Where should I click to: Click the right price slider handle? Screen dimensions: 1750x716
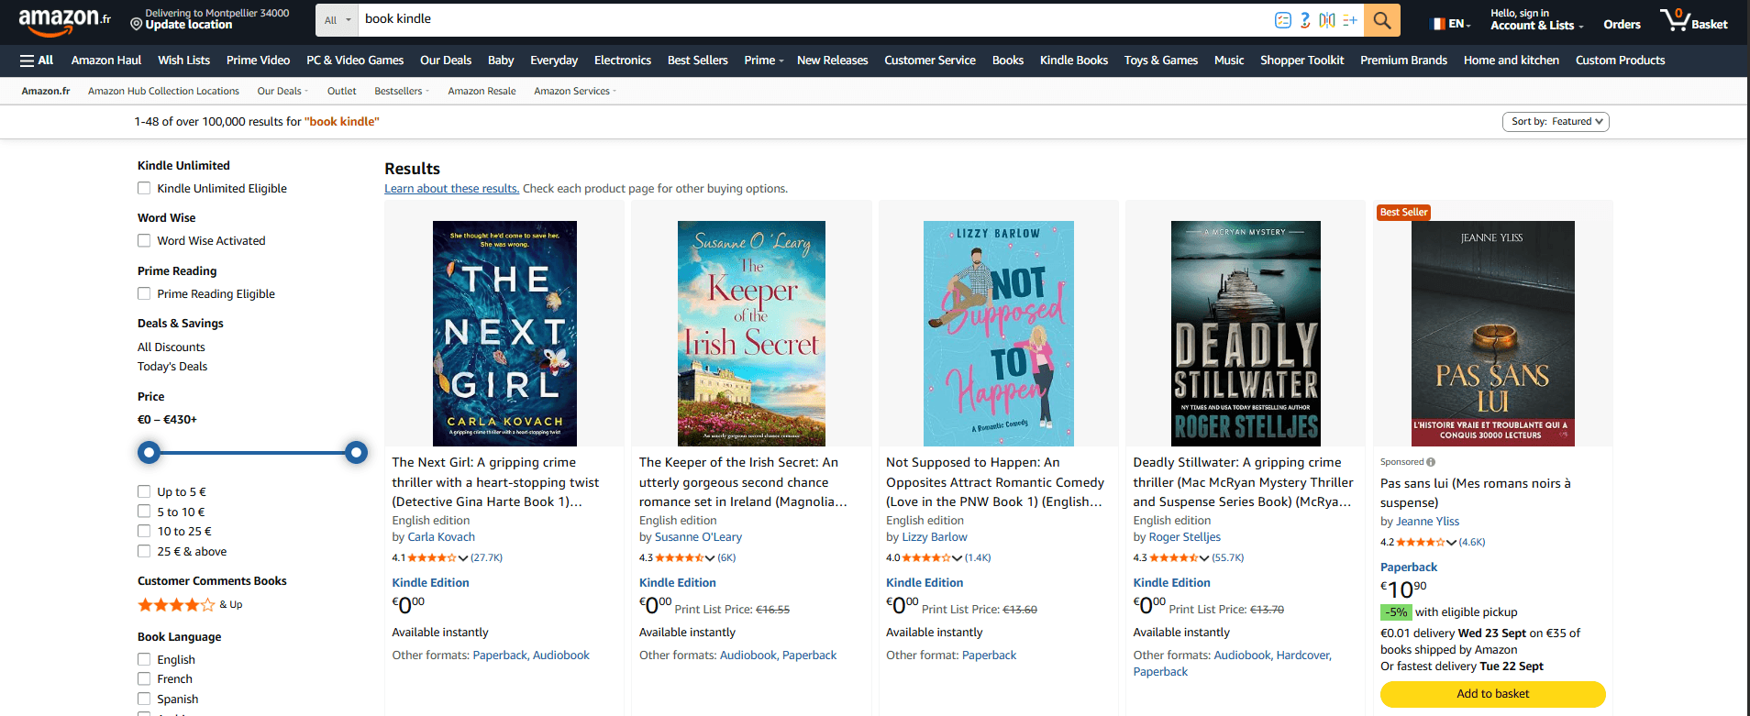[x=356, y=452]
